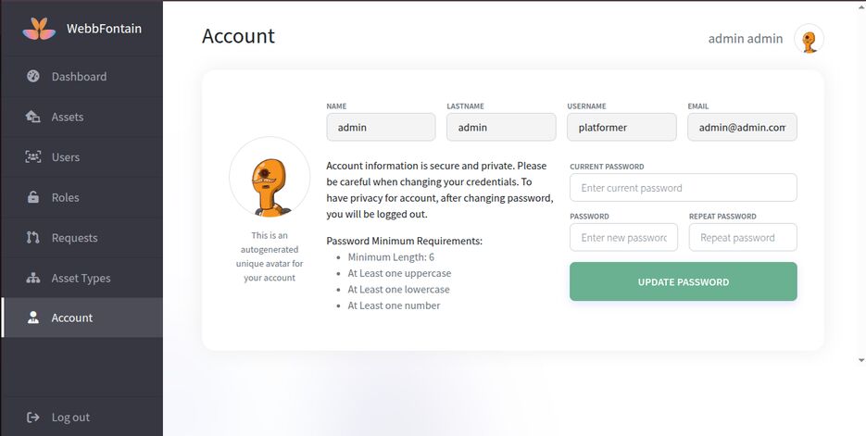Open the Dashboard menu item
866x436 pixels.
click(x=79, y=77)
